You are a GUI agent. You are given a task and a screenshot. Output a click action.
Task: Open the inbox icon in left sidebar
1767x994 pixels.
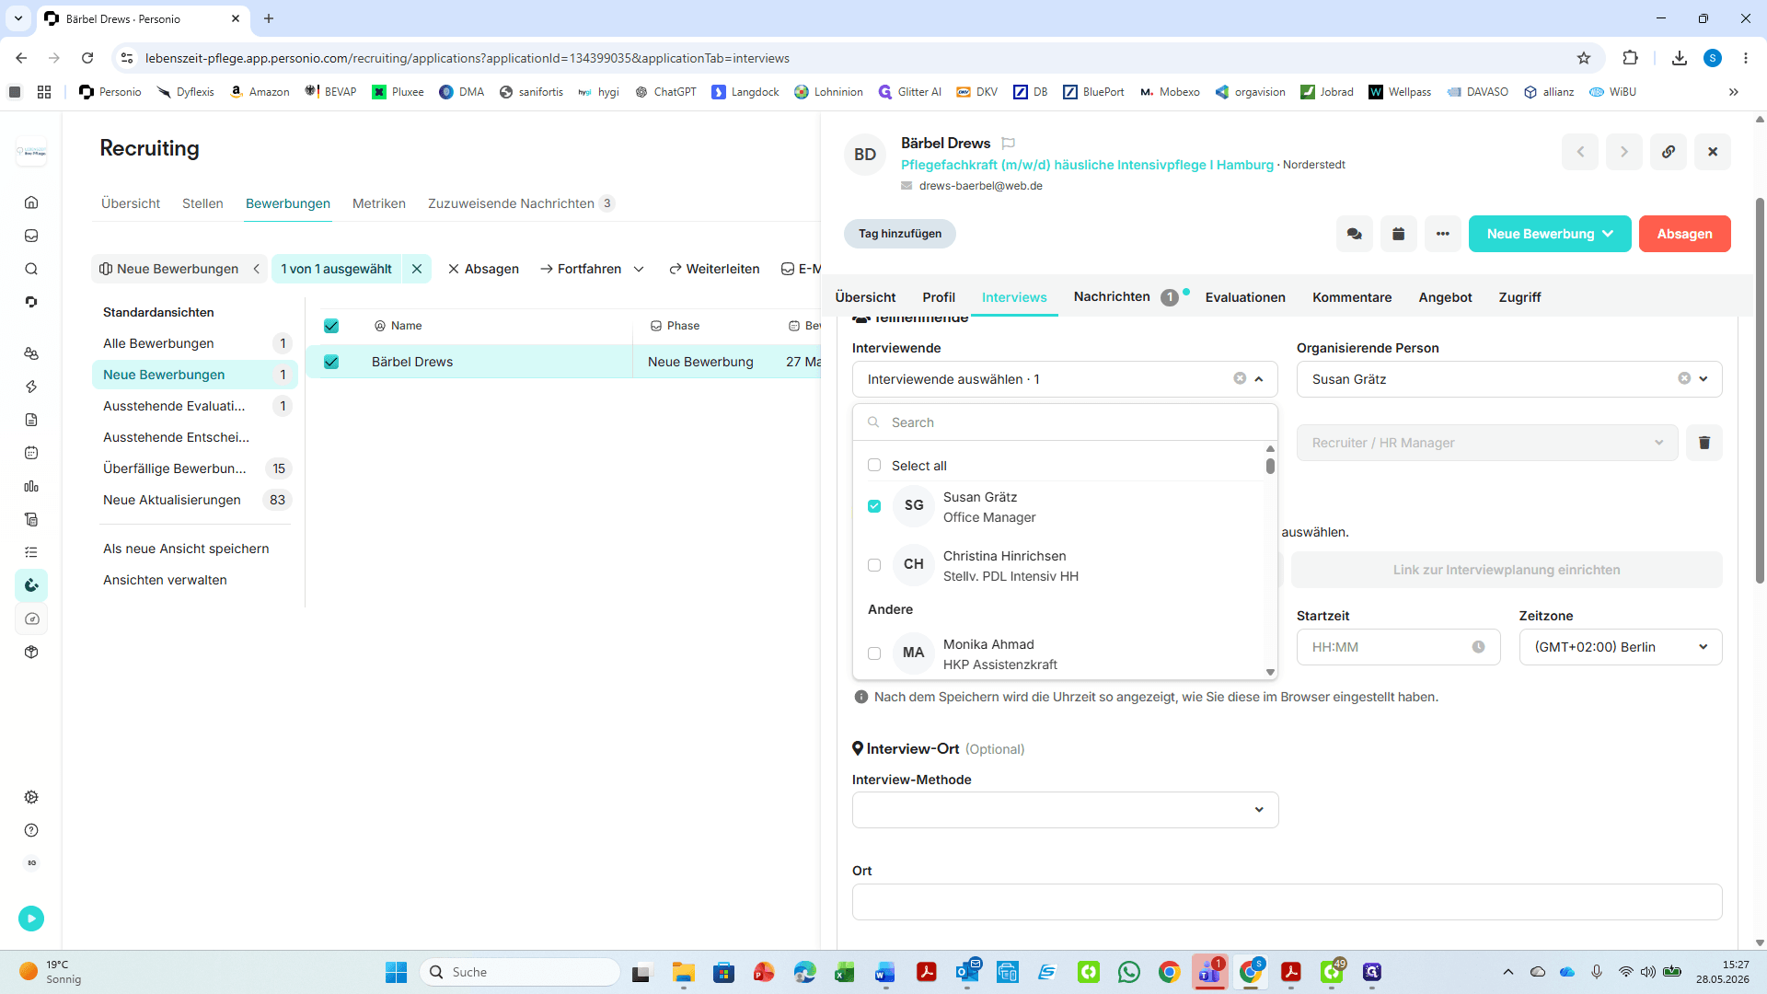(x=31, y=236)
